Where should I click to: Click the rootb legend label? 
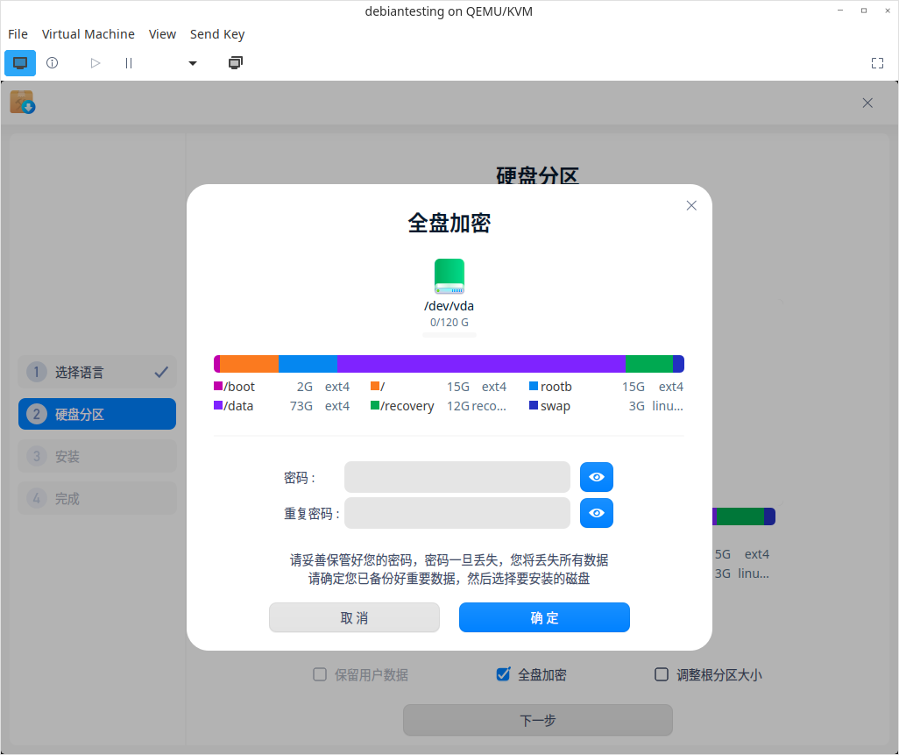click(x=556, y=387)
